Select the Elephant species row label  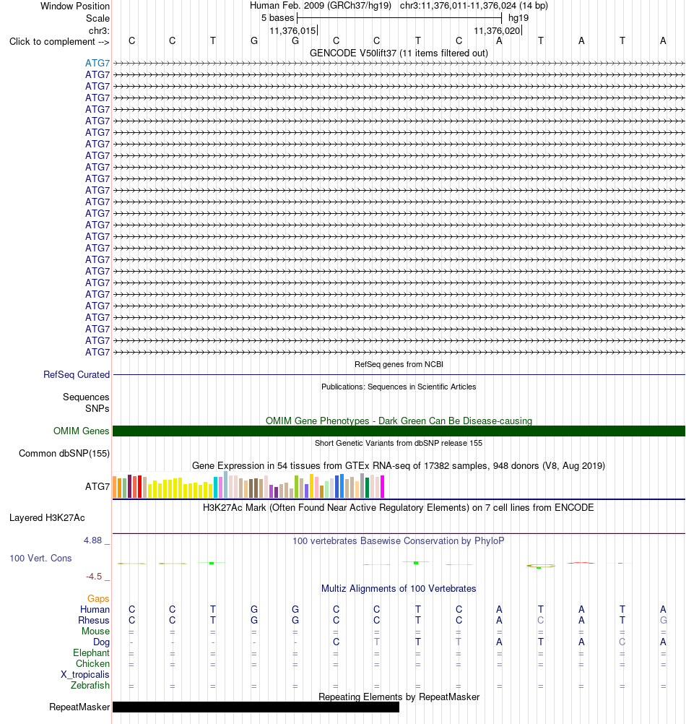[91, 653]
